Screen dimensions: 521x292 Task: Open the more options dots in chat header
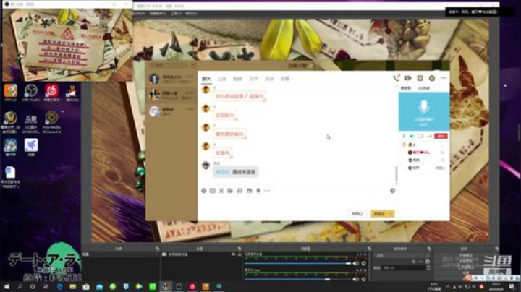coord(444,78)
